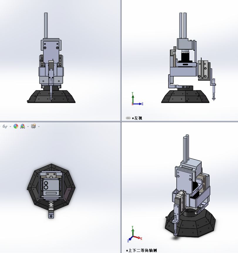Click the coordinate triad in the left view
Screen dimensions: 238x253
click(x=137, y=99)
